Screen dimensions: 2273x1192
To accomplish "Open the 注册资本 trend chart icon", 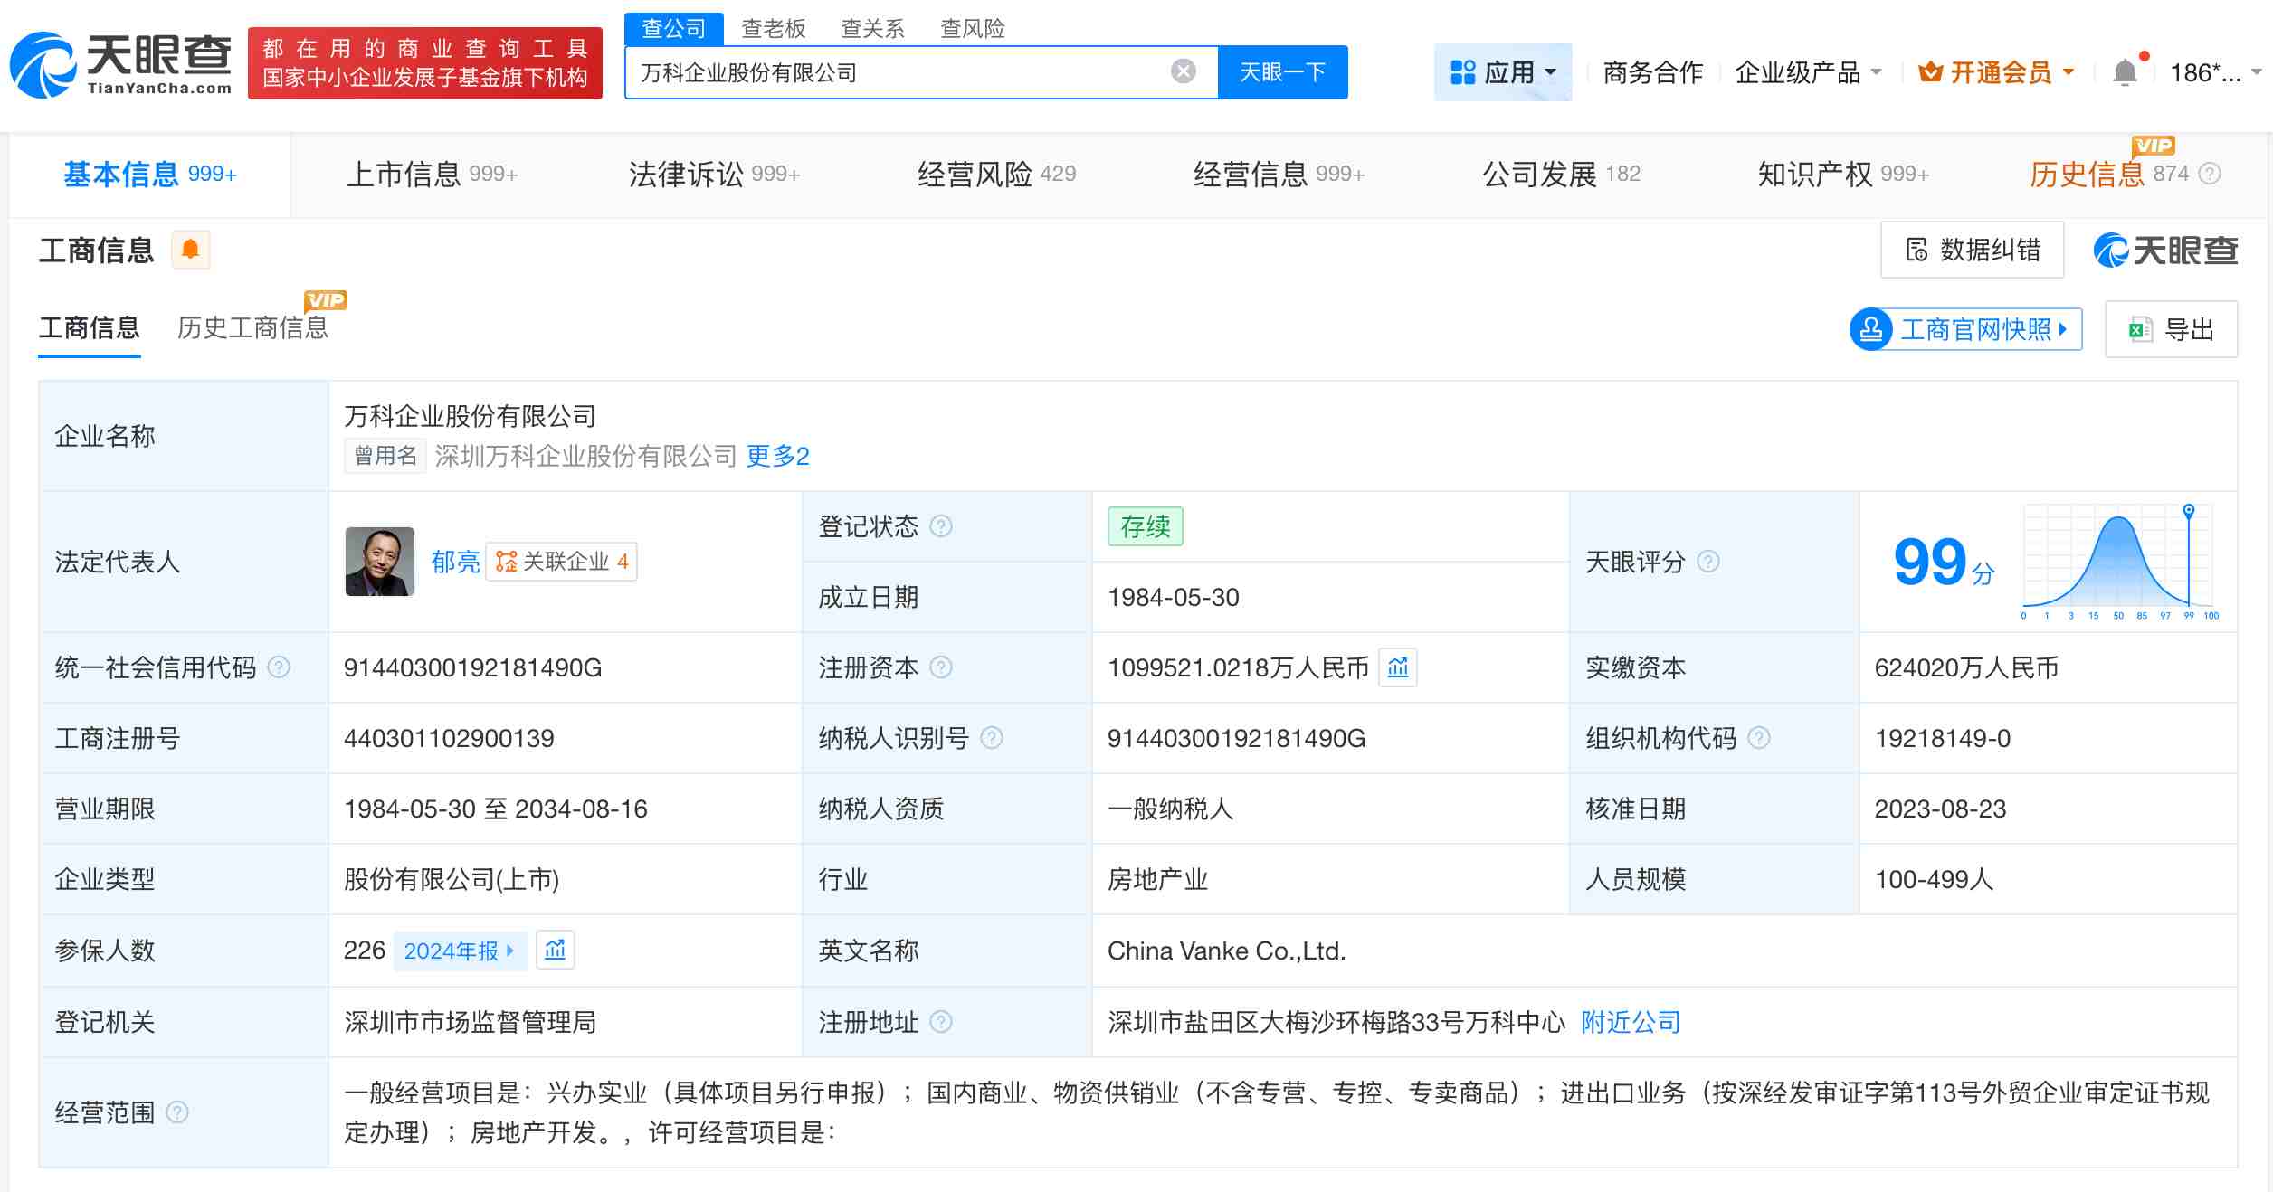I will (1398, 668).
